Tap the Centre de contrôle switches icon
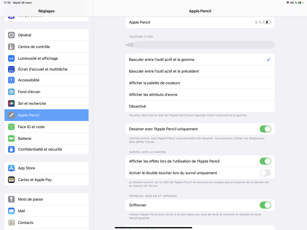 [x=11, y=47]
